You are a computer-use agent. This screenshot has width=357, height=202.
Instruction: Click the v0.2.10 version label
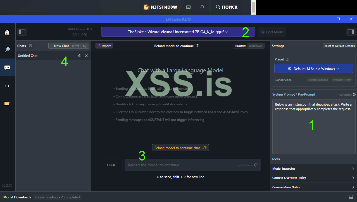pos(7,185)
